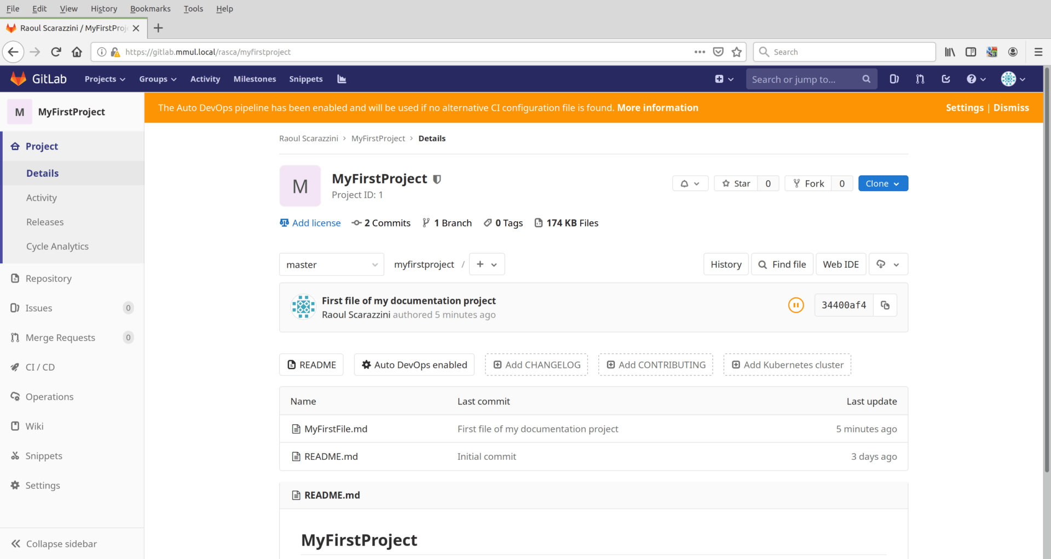Click the charts icon beside Snippets in navbar

pyautogui.click(x=342, y=79)
